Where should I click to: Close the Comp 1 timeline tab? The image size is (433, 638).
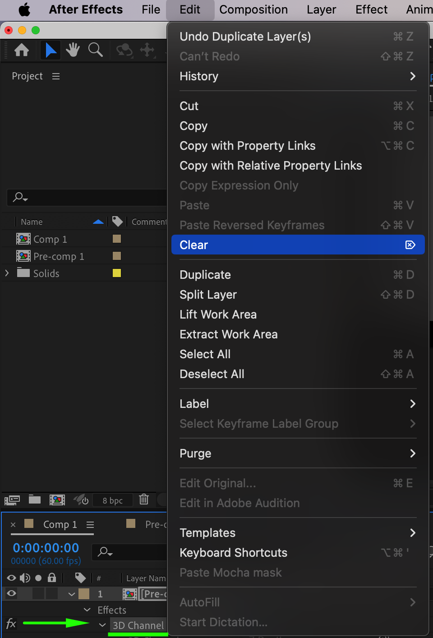(x=13, y=524)
